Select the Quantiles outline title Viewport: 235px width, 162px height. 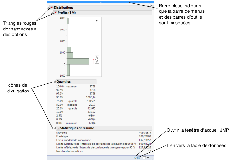(x=63, y=82)
